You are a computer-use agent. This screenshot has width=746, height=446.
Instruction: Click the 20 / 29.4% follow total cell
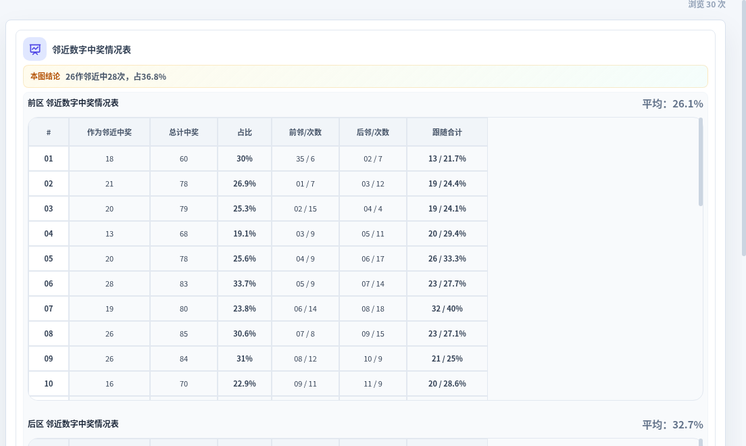pos(447,234)
